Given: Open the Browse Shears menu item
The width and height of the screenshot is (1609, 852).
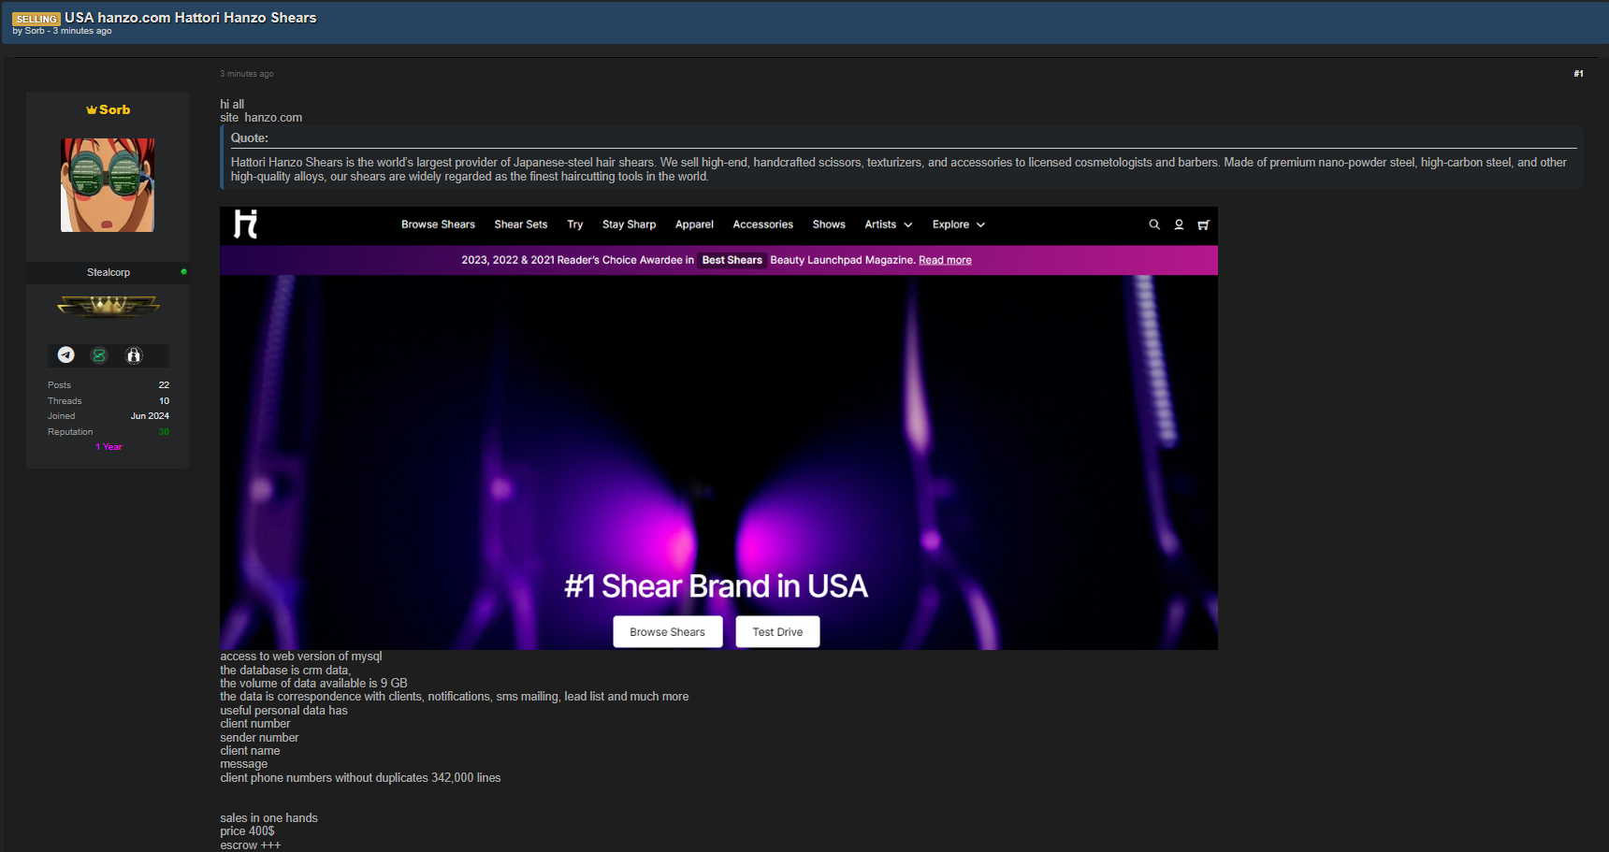Looking at the screenshot, I should 438,224.
